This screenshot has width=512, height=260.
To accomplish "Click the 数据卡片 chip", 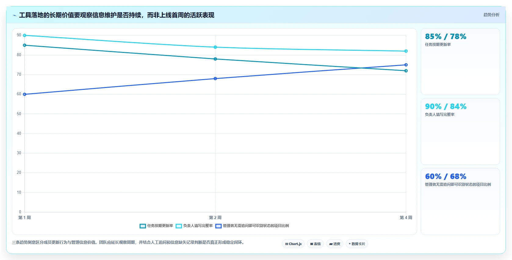I will pyautogui.click(x=357, y=244).
